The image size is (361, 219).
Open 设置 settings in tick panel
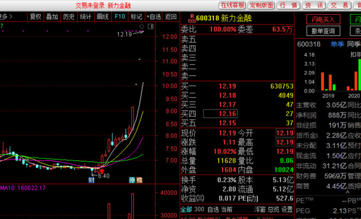pos(287,209)
